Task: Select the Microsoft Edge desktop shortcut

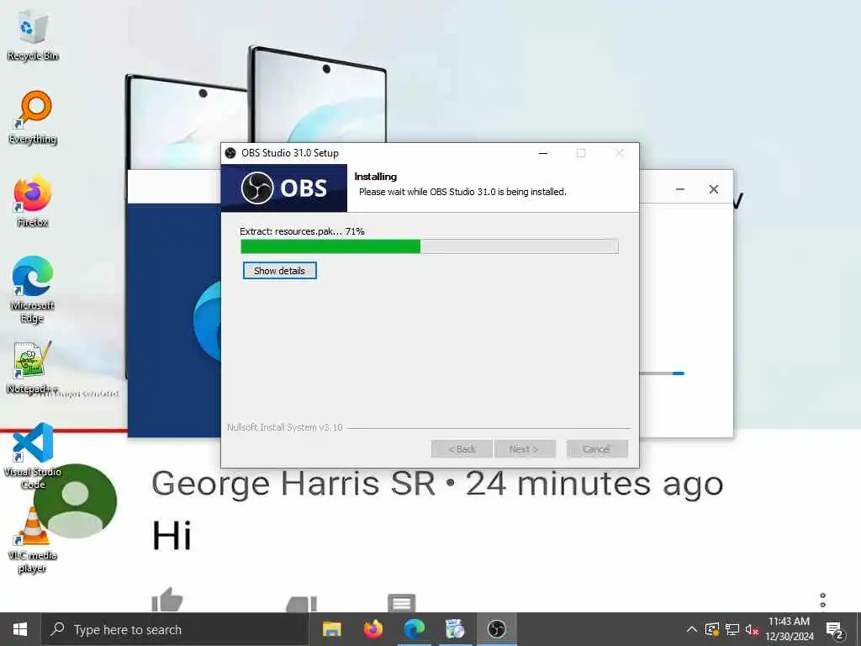Action: [x=33, y=289]
